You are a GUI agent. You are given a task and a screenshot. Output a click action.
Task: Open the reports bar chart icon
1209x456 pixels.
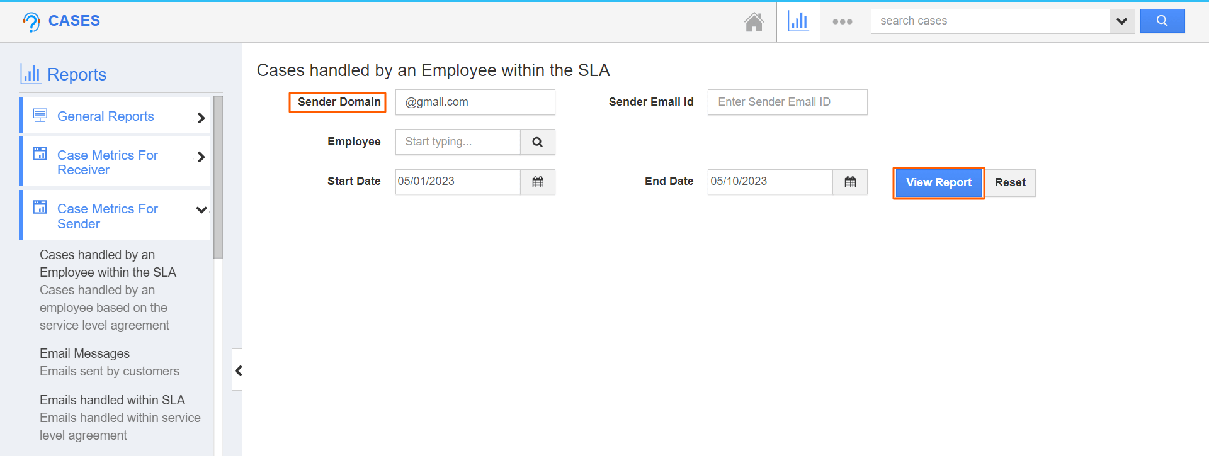(798, 22)
